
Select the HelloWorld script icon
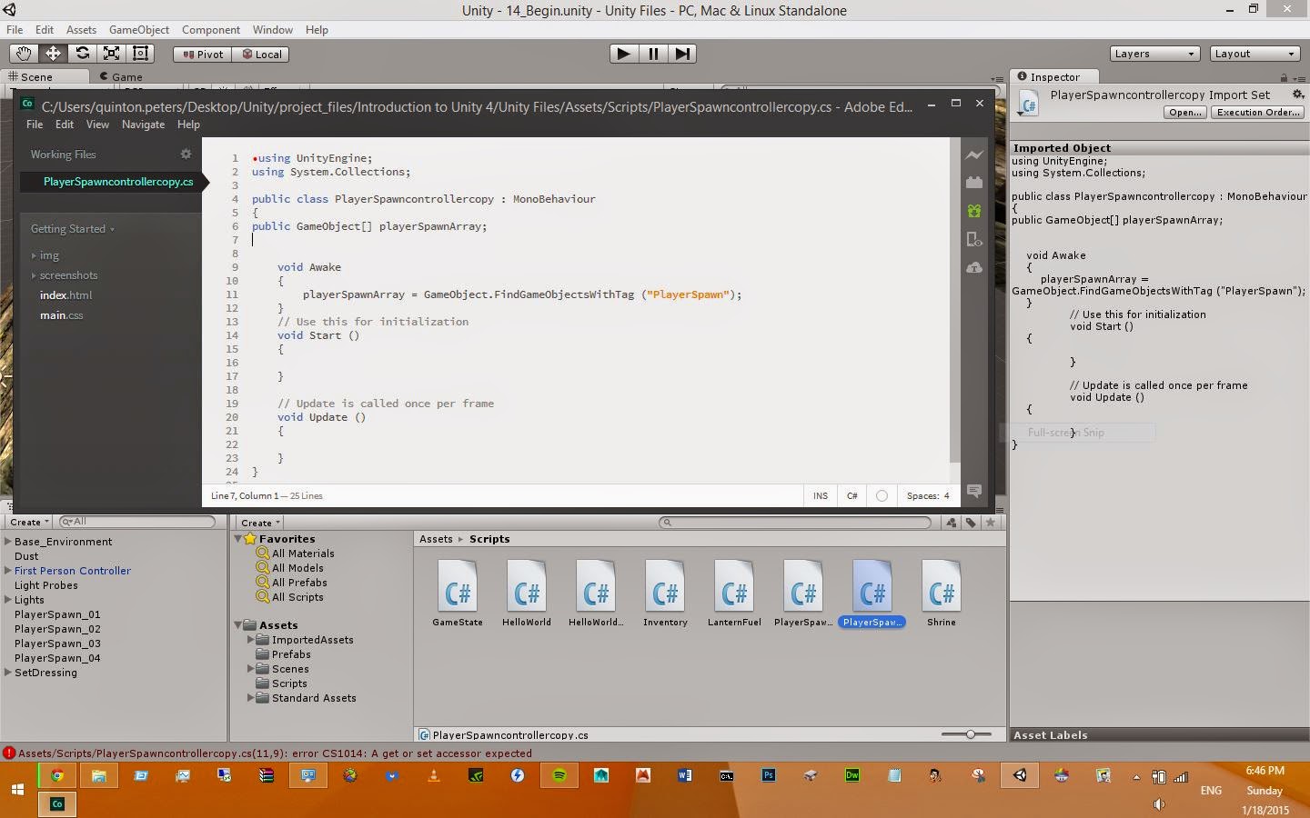(x=527, y=586)
